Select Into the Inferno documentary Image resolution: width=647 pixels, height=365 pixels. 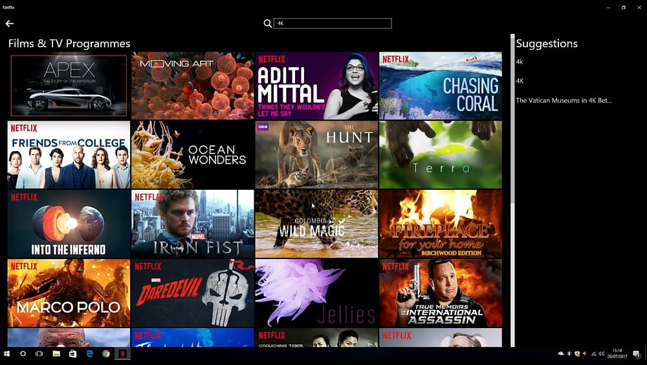pyautogui.click(x=69, y=224)
